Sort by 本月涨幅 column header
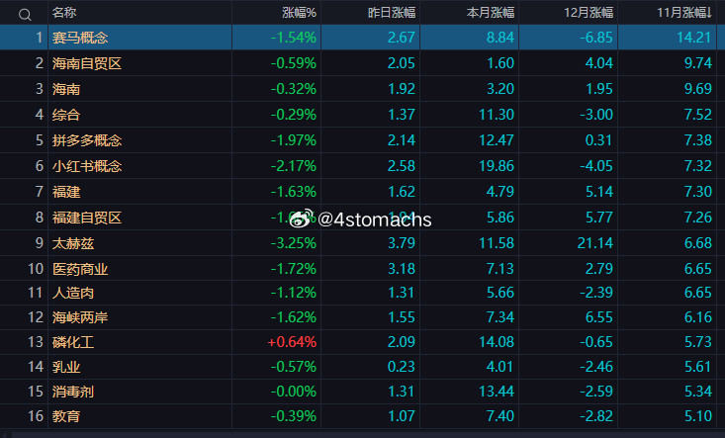 490,13
